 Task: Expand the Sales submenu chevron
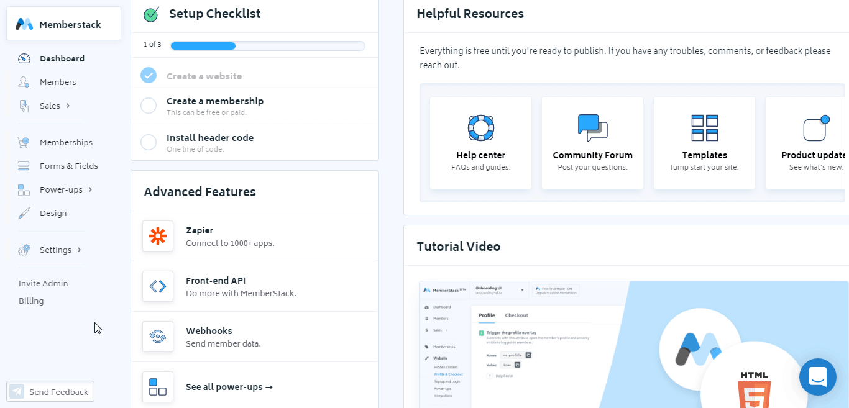point(68,106)
